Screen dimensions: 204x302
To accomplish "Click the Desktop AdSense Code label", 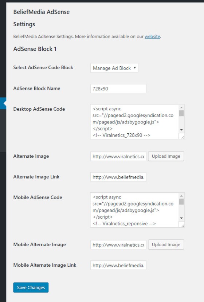I will click(x=39, y=109).
